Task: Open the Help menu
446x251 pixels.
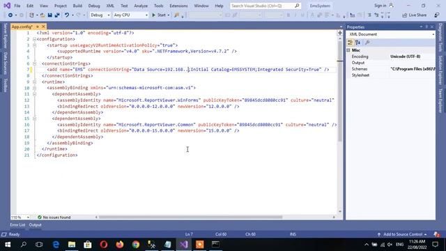Action: pyautogui.click(x=219, y=6)
